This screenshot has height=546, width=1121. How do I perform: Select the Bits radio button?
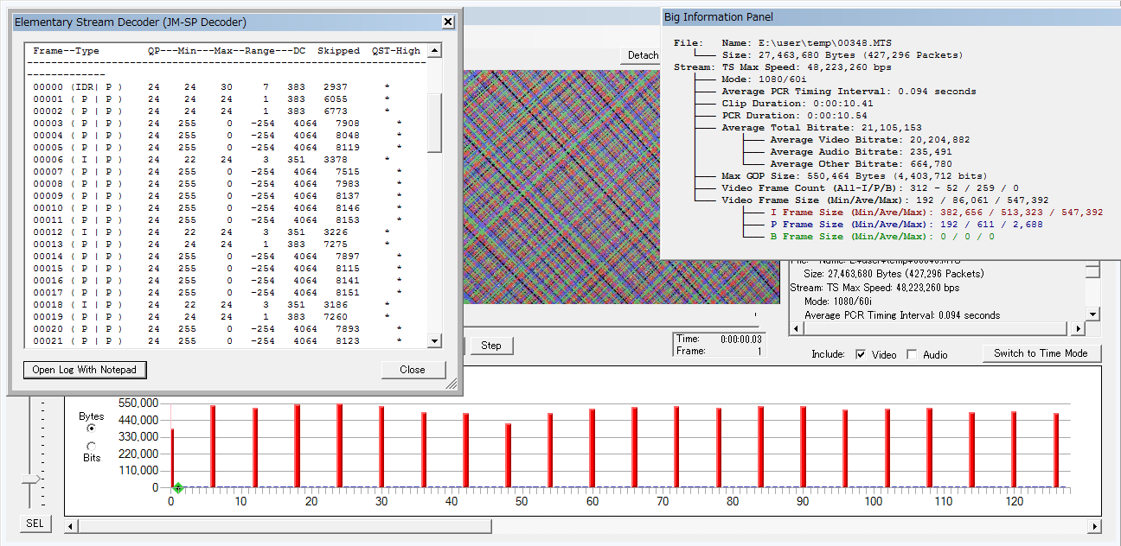(x=92, y=446)
